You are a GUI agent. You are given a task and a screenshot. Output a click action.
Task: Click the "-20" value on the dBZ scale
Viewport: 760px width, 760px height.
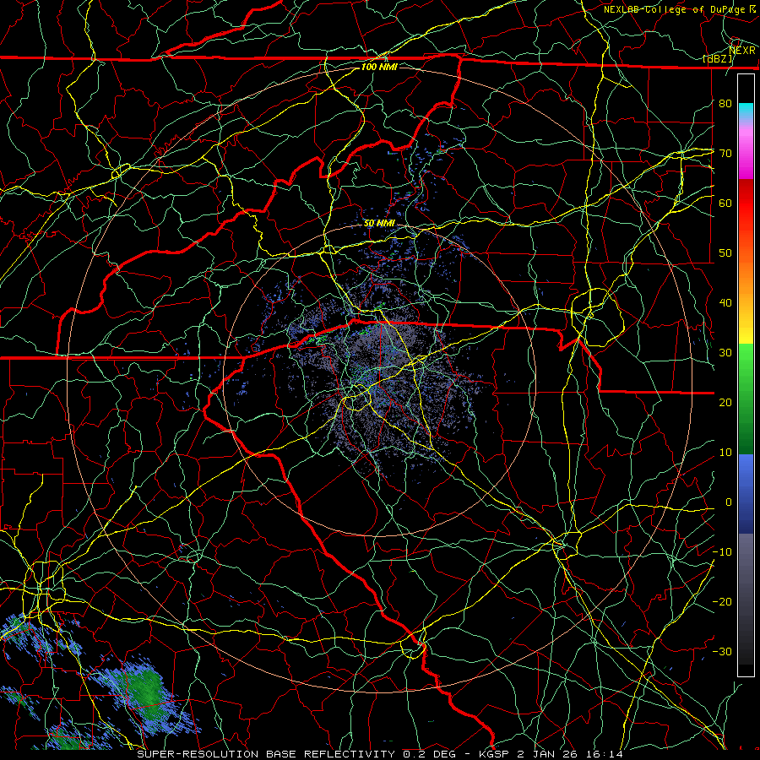click(722, 602)
